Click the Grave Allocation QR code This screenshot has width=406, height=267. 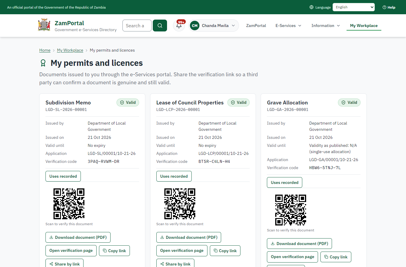tap(291, 210)
